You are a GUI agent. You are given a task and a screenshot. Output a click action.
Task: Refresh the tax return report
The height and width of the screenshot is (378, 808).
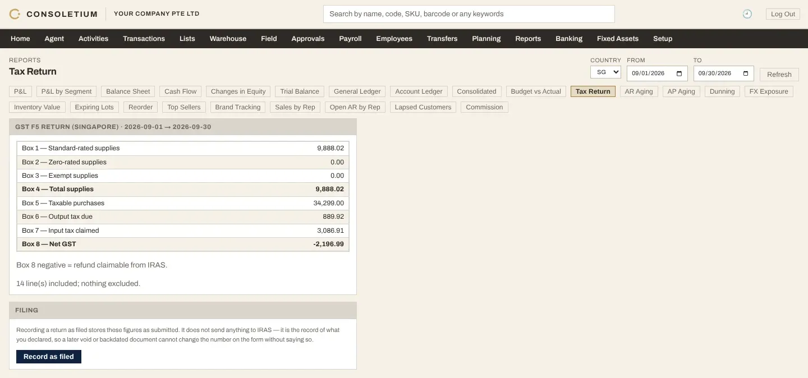(779, 75)
